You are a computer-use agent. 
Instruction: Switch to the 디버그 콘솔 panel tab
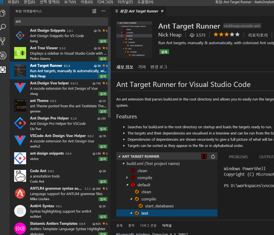click(148, 226)
